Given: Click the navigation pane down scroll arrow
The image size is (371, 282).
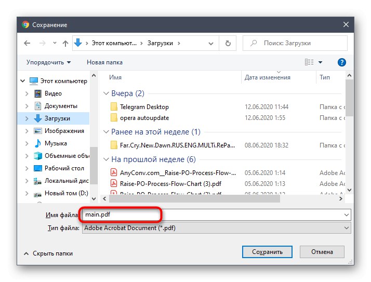Looking at the screenshot, I should [x=94, y=199].
